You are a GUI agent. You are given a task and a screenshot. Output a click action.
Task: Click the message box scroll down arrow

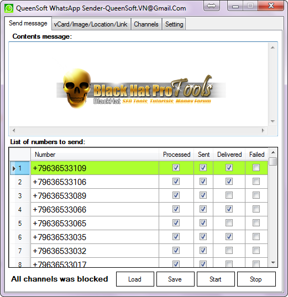coord(273,121)
